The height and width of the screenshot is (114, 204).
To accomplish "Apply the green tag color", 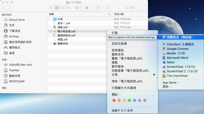I will (129, 100).
